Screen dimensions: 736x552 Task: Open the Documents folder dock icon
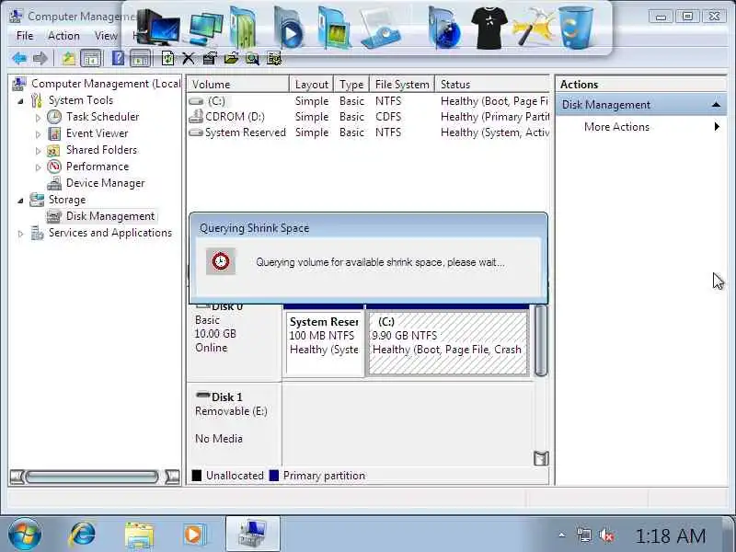pyautogui.click(x=243, y=28)
